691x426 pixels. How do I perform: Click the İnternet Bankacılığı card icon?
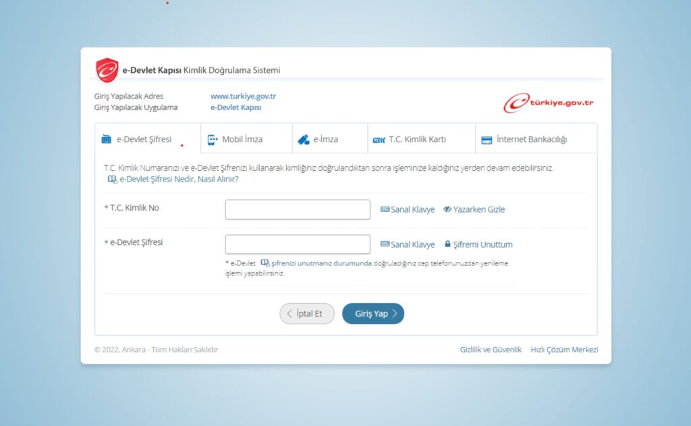tap(486, 140)
